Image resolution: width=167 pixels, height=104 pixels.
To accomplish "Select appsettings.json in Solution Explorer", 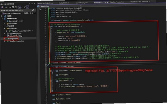I will [x=15, y=34].
